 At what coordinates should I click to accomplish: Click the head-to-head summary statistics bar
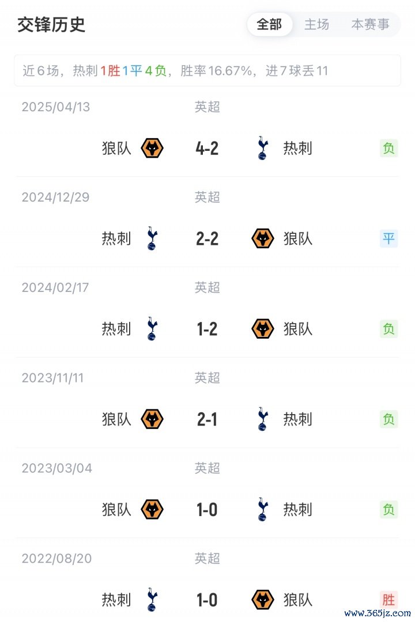pyautogui.click(x=207, y=71)
